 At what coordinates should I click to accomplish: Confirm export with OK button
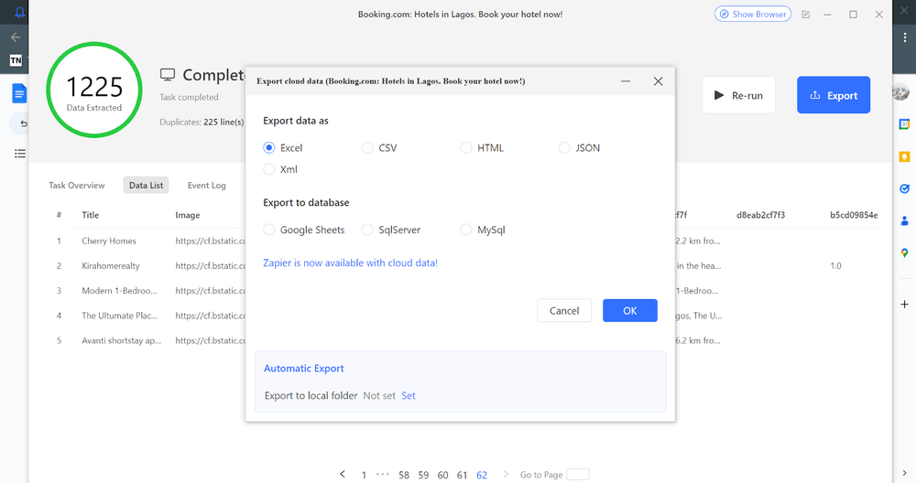point(630,310)
